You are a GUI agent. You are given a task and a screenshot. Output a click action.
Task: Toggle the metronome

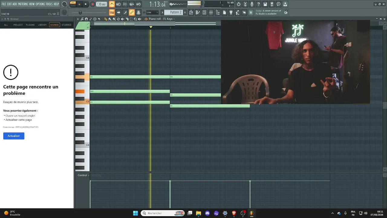(112, 4)
